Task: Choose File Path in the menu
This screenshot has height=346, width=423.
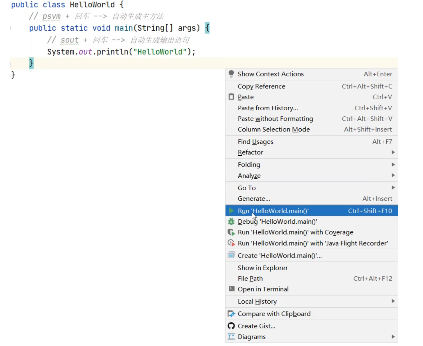Action: tap(312, 278)
